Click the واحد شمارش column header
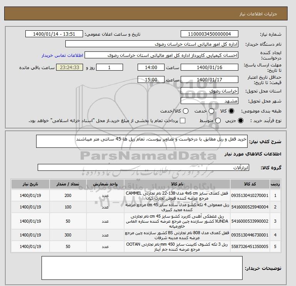 (x=105, y=184)
